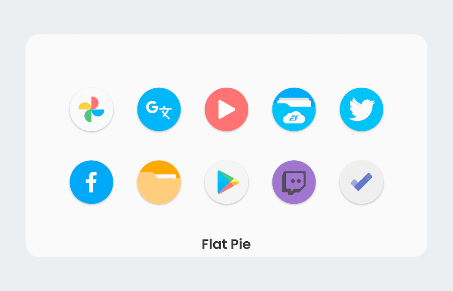Click the white f letter on Facebook
Image resolution: width=453 pixels, height=291 pixels.
point(91,182)
